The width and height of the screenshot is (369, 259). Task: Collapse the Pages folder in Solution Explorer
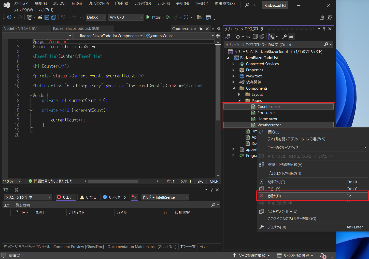pyautogui.click(x=239, y=100)
